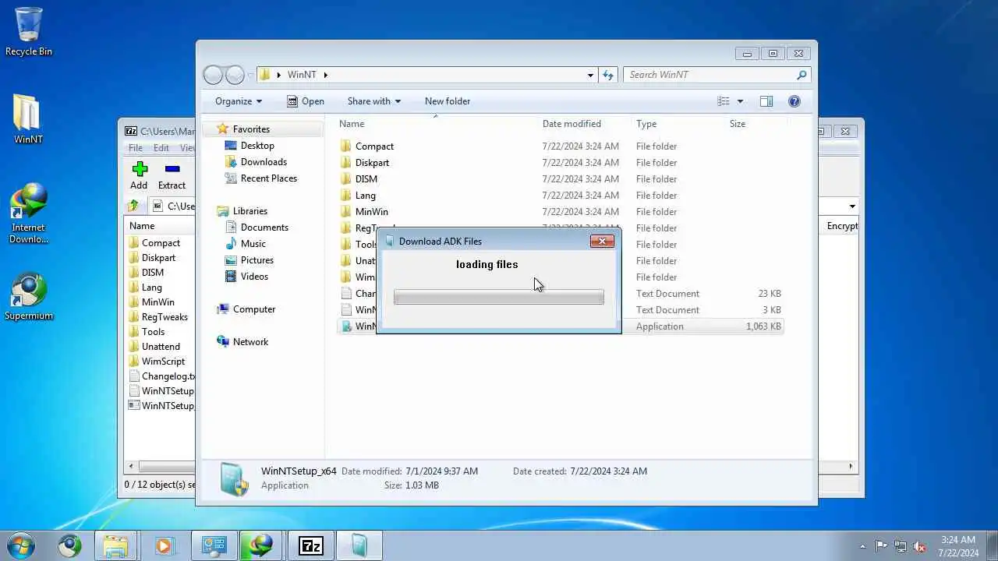
Task: Click New folder button
Action: 448,101
